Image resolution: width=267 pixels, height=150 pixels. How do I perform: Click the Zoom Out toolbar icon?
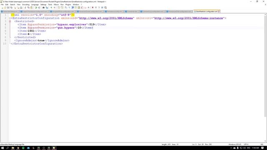55,7
